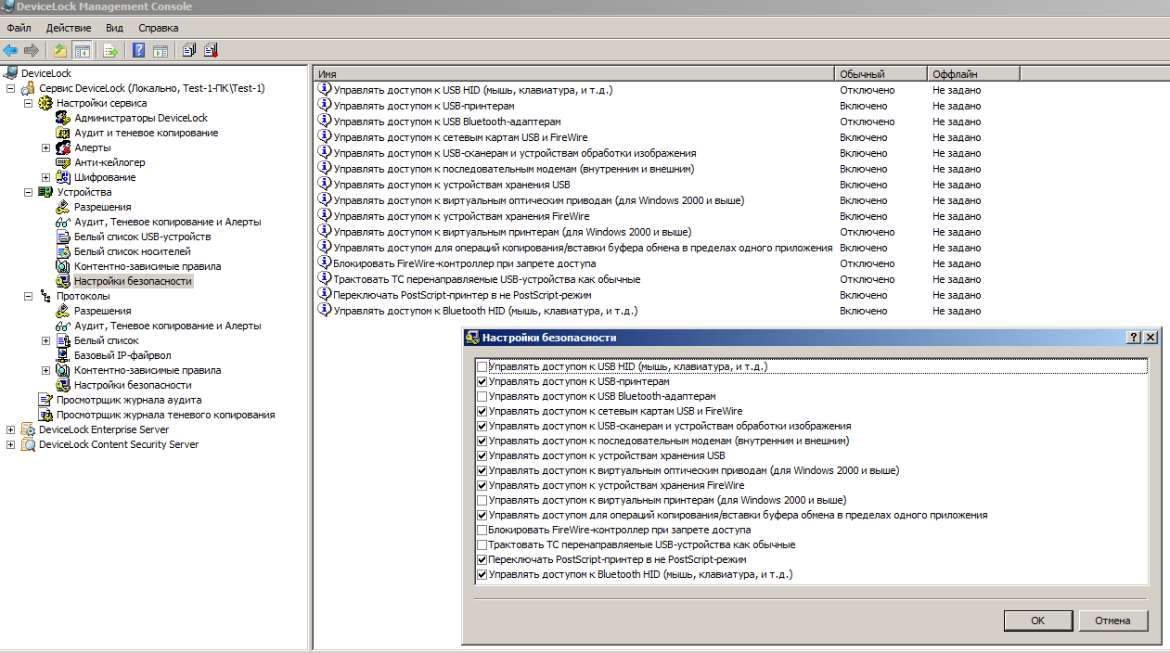Expand the Шифрование tree node

45,178
